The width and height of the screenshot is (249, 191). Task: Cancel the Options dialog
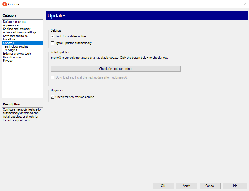210,186
